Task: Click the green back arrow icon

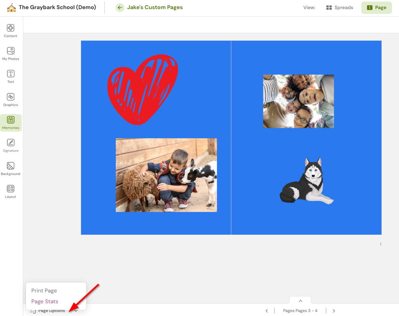Action: click(x=120, y=7)
